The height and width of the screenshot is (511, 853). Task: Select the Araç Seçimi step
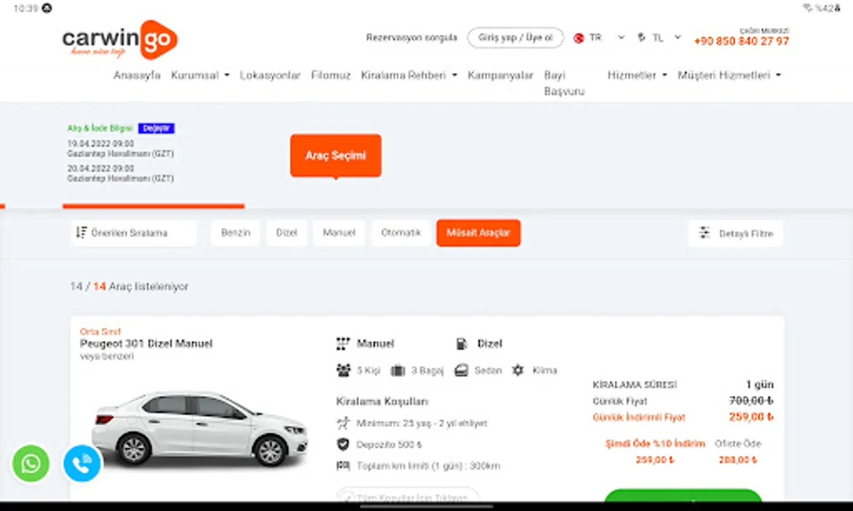click(336, 156)
